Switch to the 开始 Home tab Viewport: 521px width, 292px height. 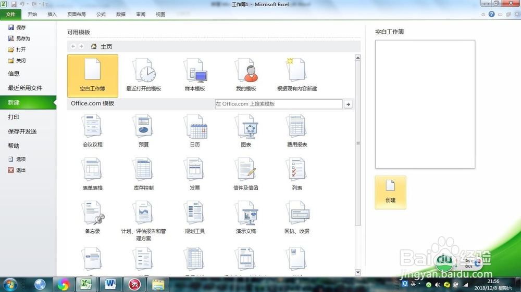pos(32,14)
